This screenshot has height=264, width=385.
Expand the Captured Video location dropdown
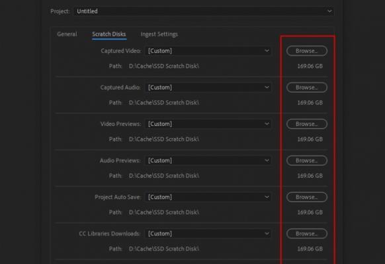click(x=208, y=51)
